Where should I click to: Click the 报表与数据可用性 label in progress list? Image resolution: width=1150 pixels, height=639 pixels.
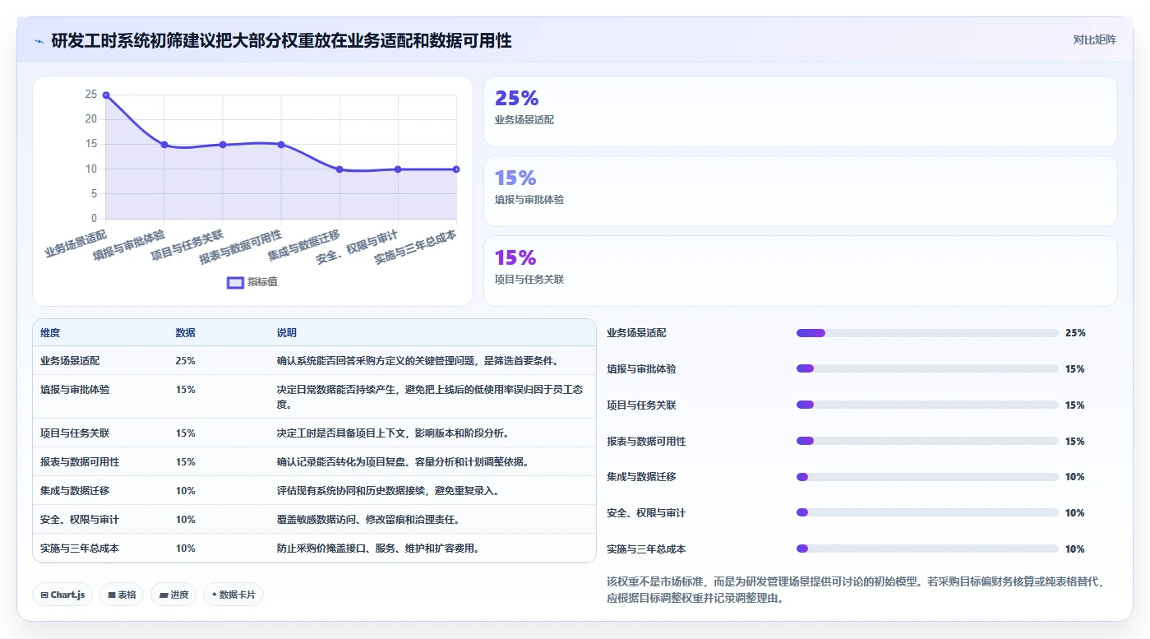tap(646, 442)
